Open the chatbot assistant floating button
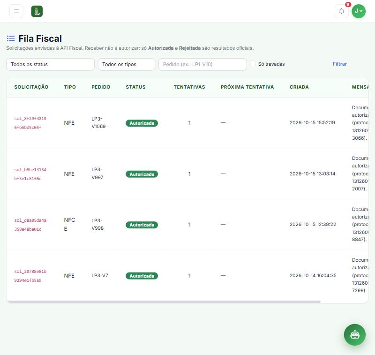The height and width of the screenshot is (355, 375). [355, 335]
